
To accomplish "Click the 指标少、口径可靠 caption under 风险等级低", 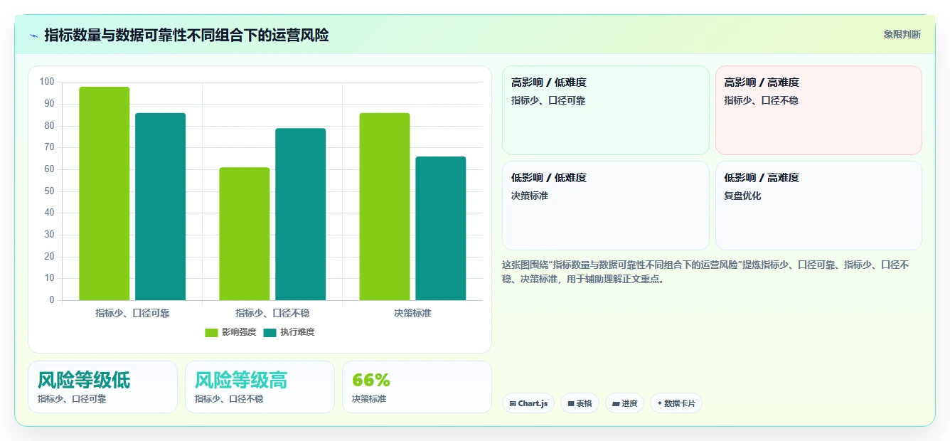I will coord(72,399).
